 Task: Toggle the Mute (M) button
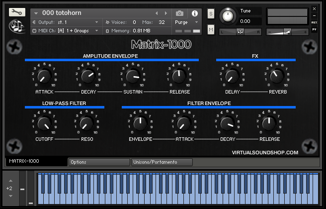(x=211, y=30)
